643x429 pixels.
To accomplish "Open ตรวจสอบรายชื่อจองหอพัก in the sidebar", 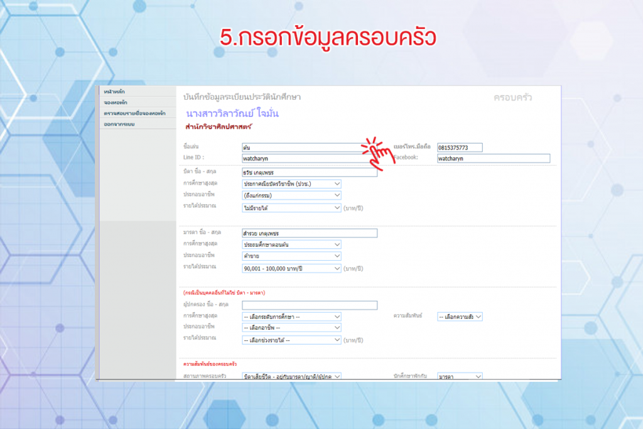I will (134, 113).
